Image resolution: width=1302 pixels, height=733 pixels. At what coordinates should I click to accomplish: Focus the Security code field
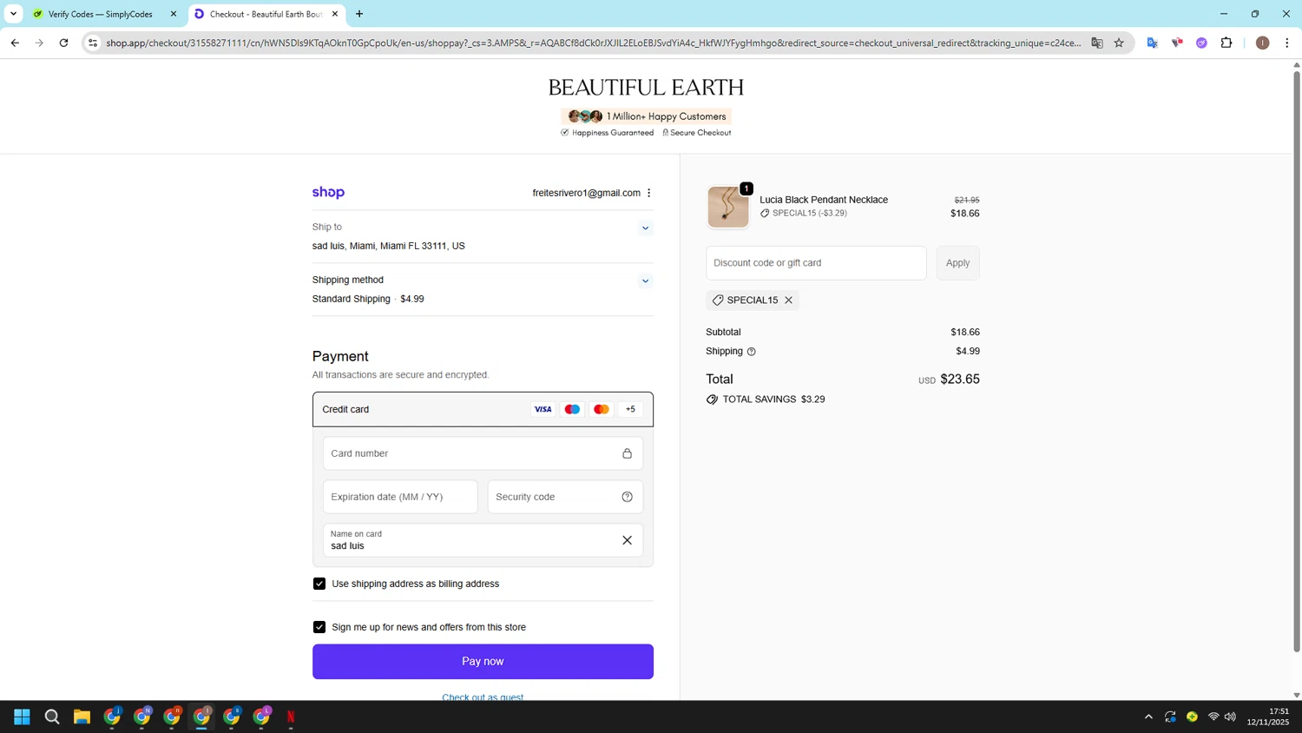tap(565, 497)
